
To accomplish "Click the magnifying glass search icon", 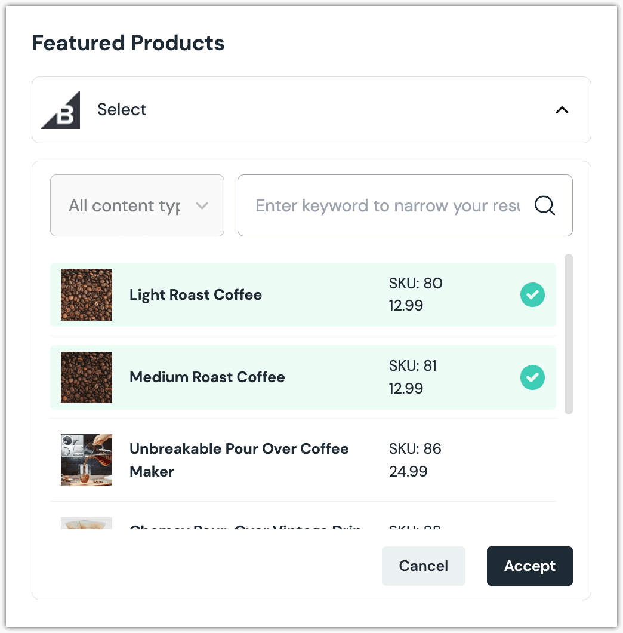I will click(x=544, y=205).
